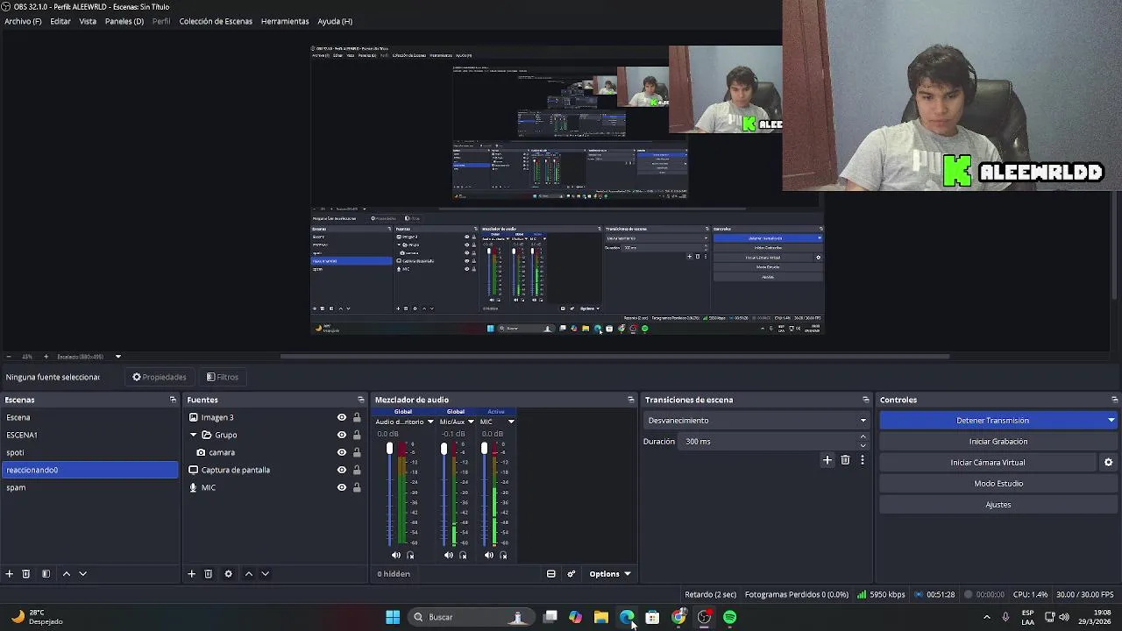Hide the Imagen 3 source
The image size is (1122, 631).
[x=342, y=417]
